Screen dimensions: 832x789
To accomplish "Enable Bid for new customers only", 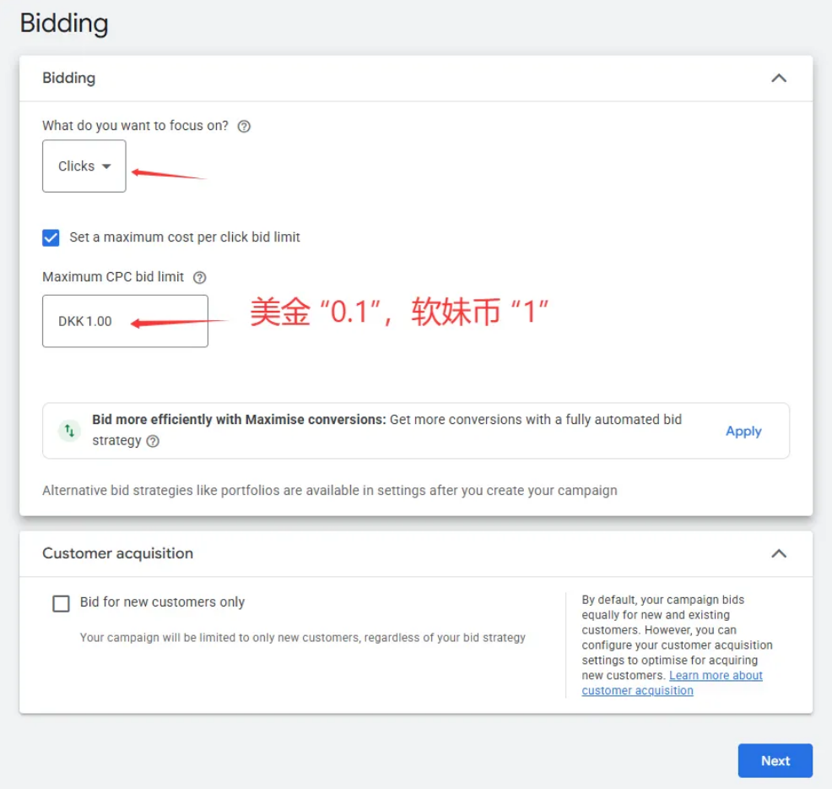I will 61,603.
